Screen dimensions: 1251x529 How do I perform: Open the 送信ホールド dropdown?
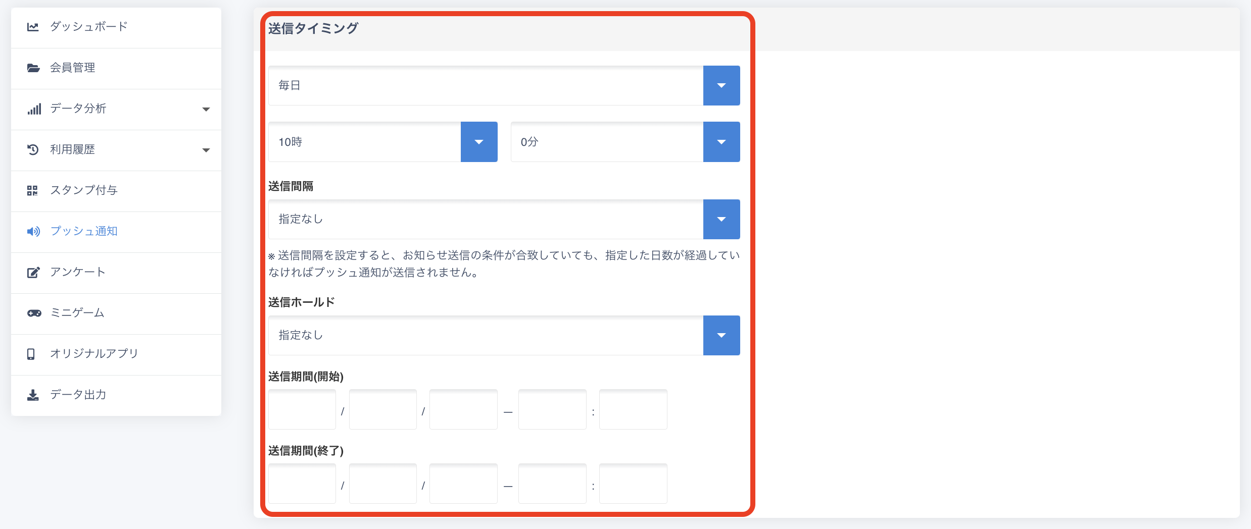pyautogui.click(x=721, y=335)
